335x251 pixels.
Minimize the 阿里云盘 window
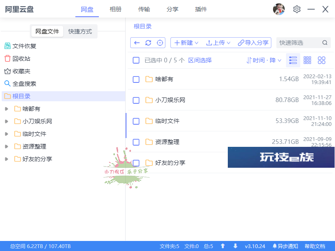point(311,9)
